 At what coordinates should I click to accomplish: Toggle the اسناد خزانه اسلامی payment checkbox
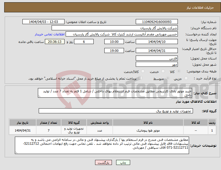pyautogui.click(x=141, y=78)
